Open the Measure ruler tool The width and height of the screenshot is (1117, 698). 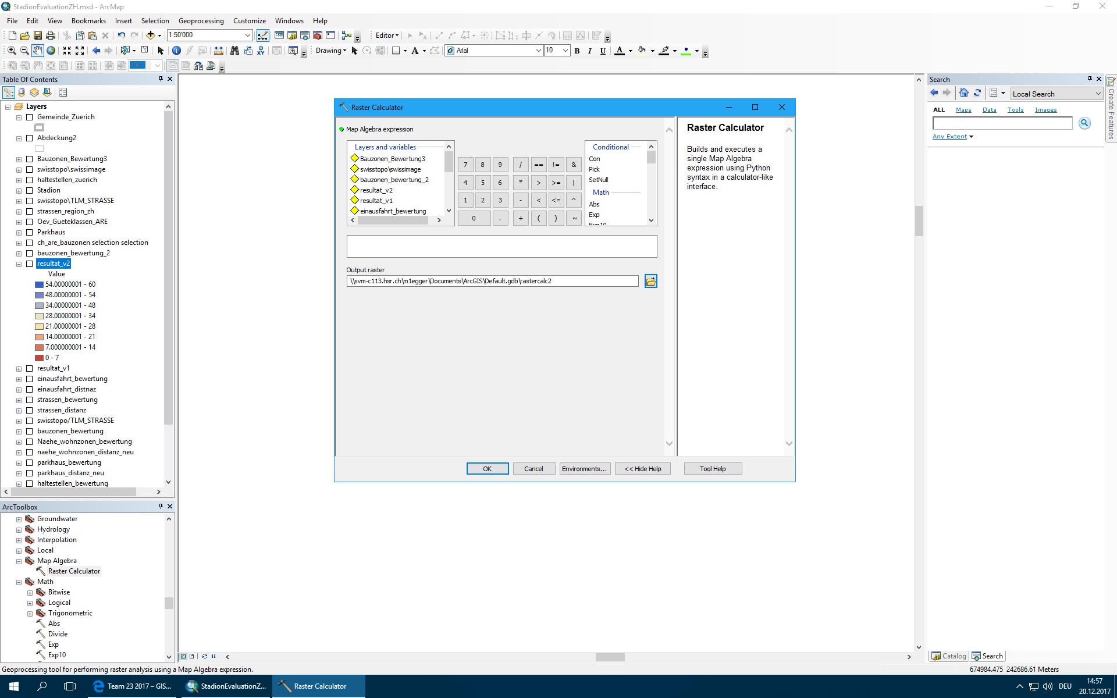point(219,51)
